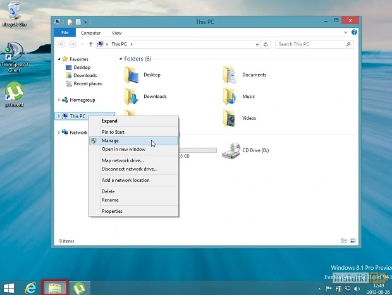Open uTorrent from the taskbar

[x=80, y=287]
